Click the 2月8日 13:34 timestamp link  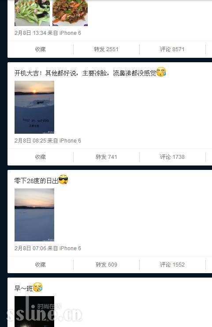click(30, 33)
